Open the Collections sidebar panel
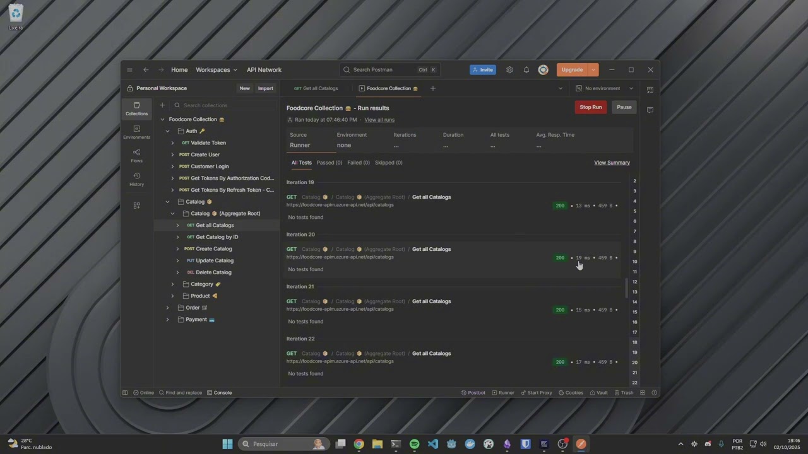Screen dimensions: 808x454 coord(136,108)
